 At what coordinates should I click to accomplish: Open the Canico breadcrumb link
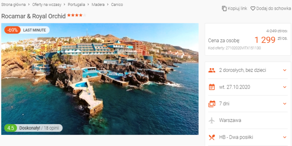click(x=117, y=5)
